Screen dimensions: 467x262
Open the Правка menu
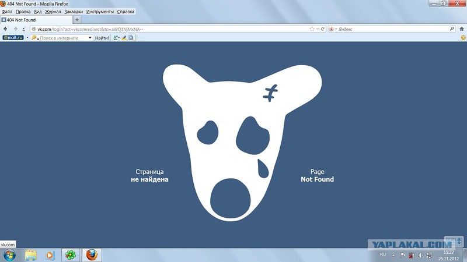[x=23, y=12]
